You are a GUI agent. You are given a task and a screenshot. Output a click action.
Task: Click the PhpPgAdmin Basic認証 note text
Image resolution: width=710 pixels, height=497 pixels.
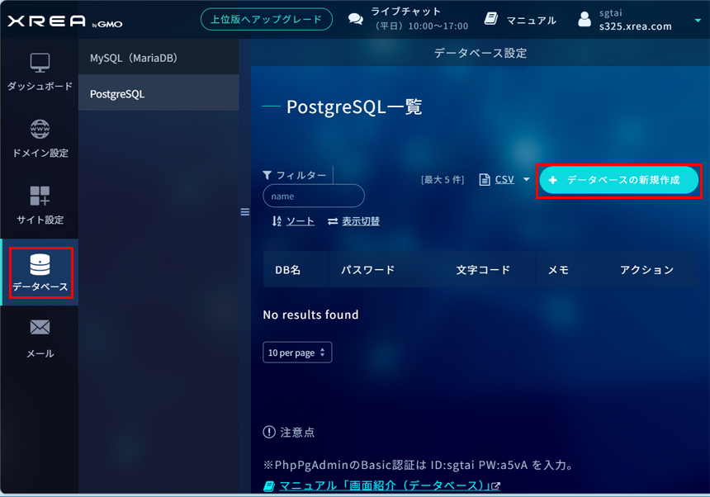click(418, 465)
